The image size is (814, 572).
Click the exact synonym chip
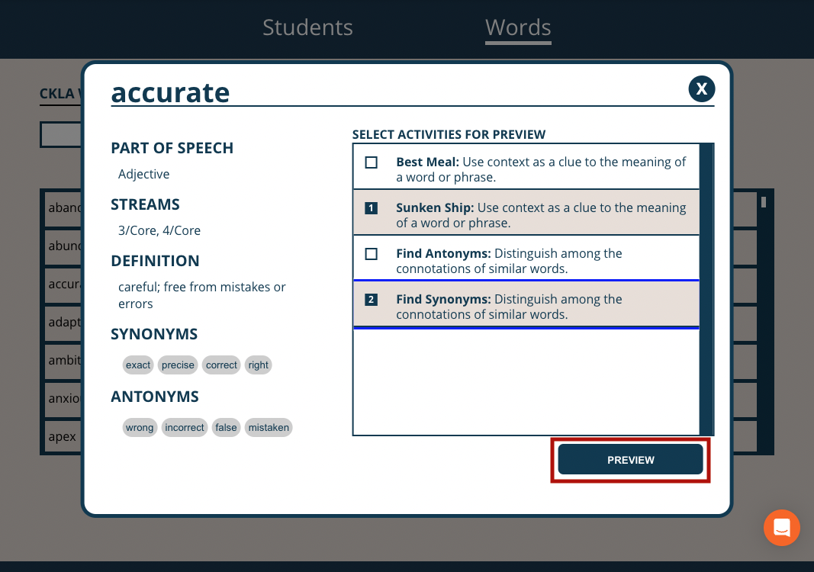point(137,365)
